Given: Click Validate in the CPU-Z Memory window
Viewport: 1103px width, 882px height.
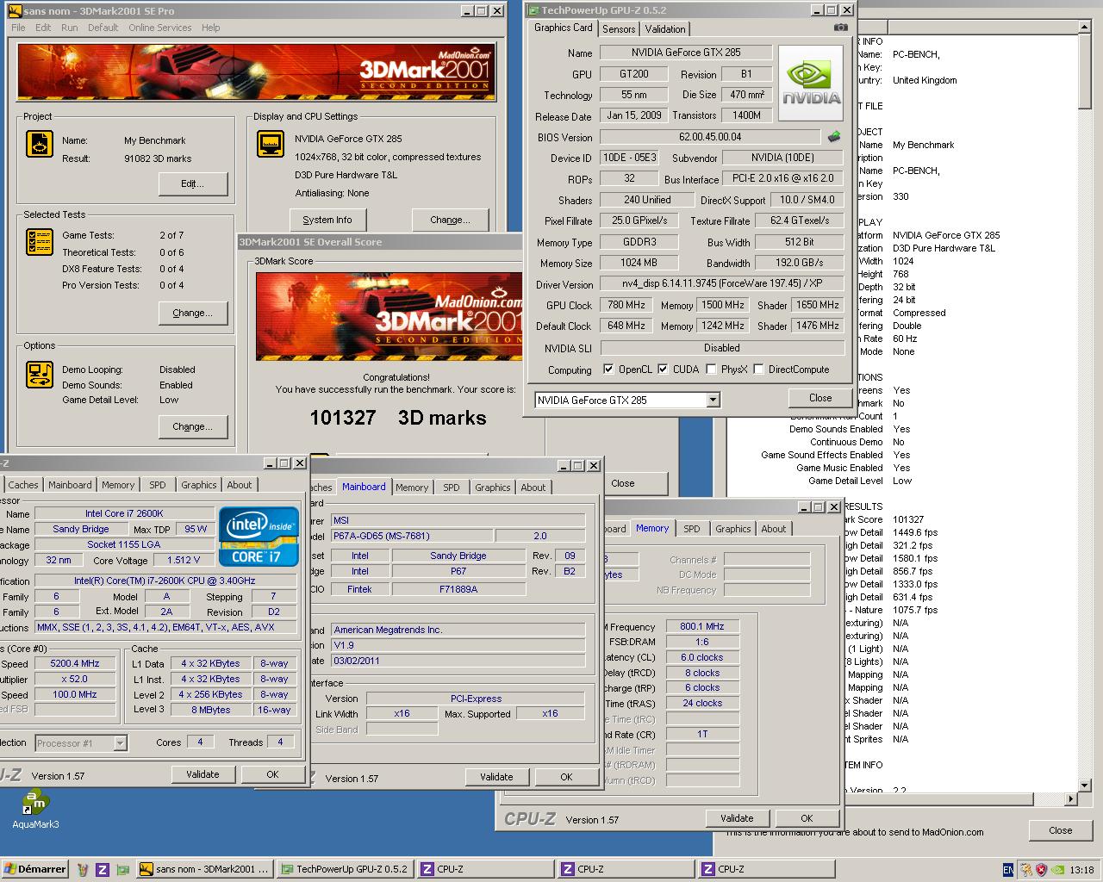Looking at the screenshot, I should [x=737, y=818].
